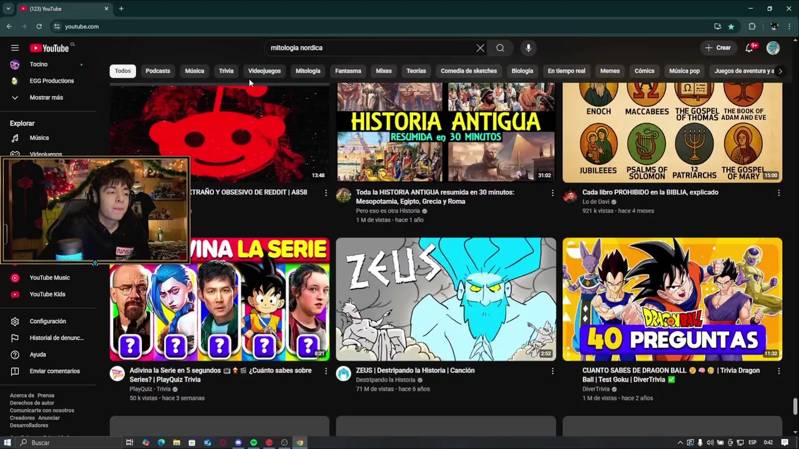
Task: Click the Crear button
Action: (x=718, y=48)
